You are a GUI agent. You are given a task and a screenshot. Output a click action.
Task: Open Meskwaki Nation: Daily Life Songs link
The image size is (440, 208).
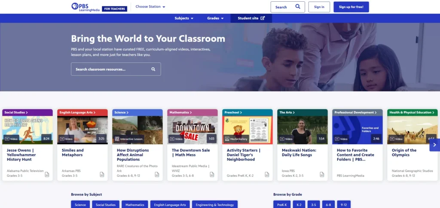(x=299, y=152)
